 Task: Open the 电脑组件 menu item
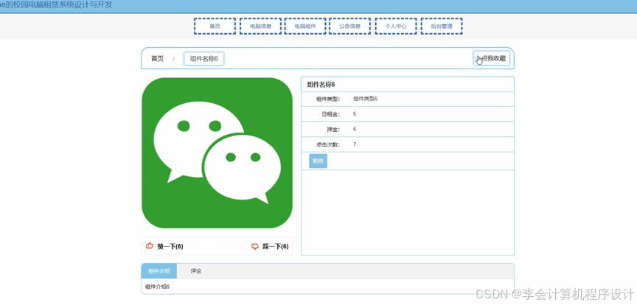(305, 26)
